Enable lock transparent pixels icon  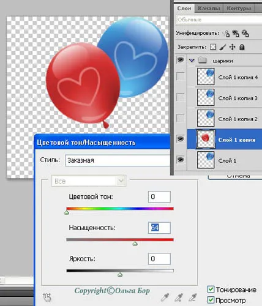(213, 47)
